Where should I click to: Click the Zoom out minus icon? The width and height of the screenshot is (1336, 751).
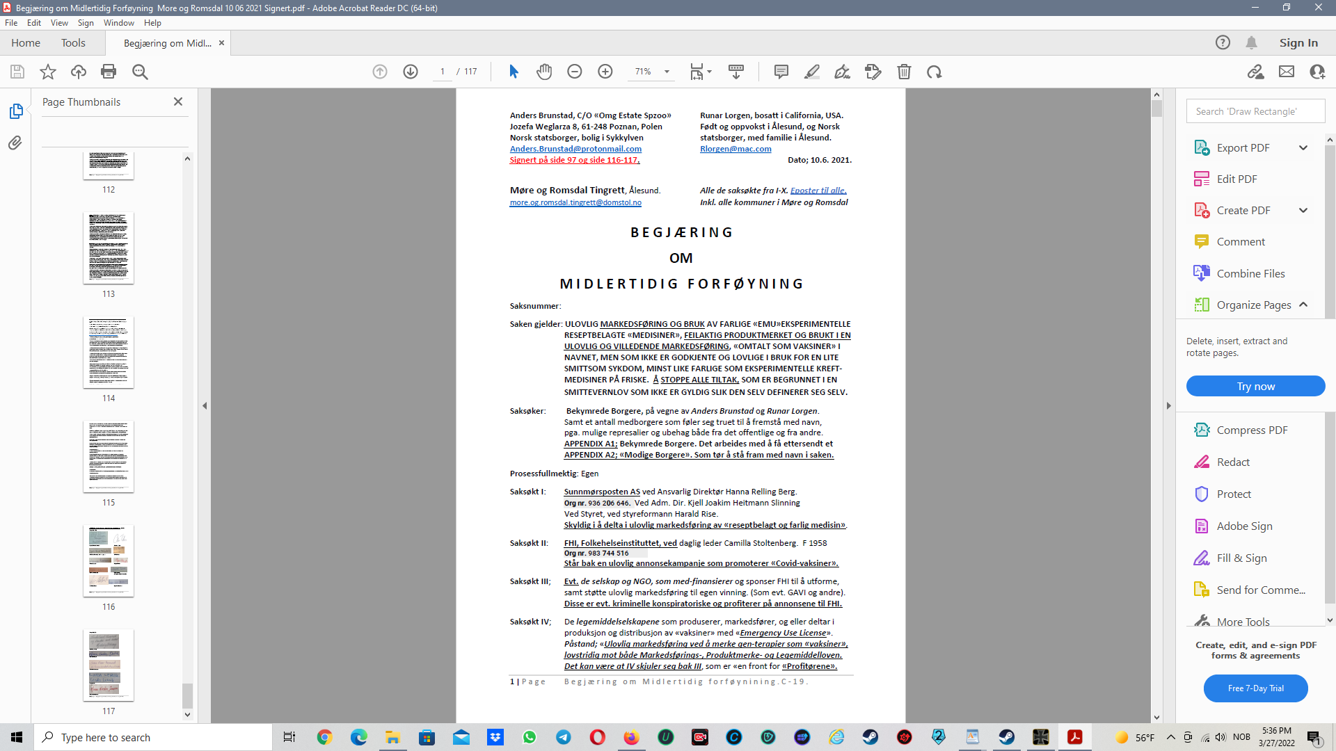click(x=575, y=72)
